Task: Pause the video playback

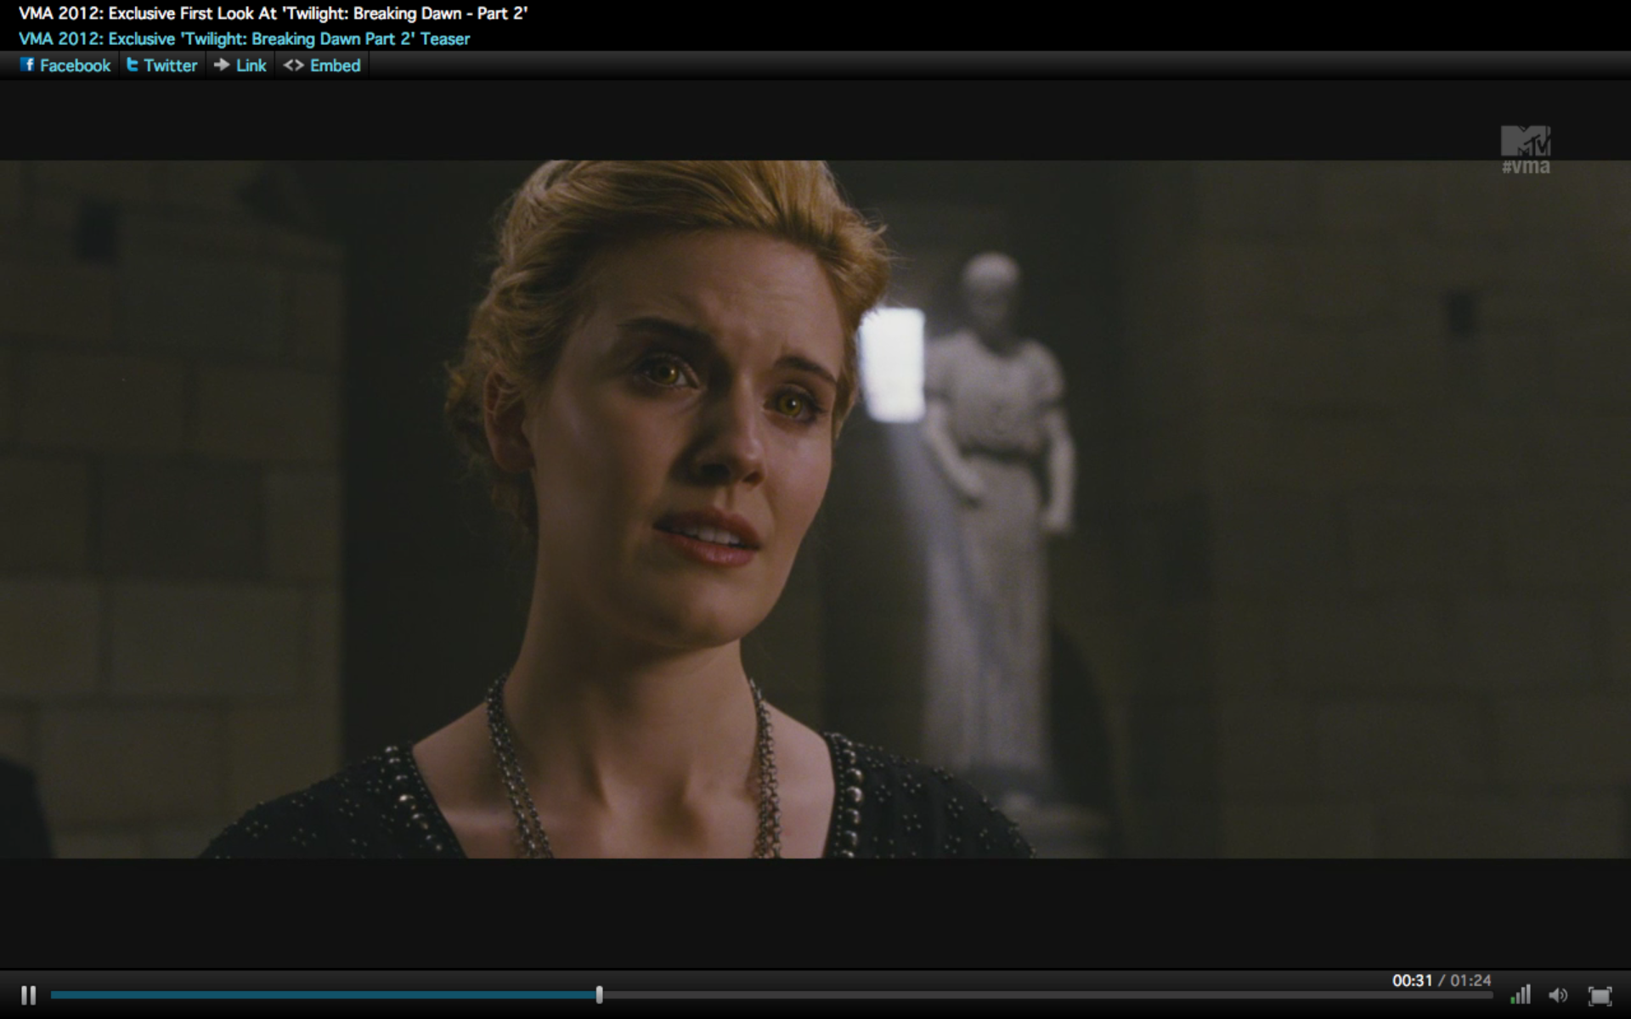Action: pos(28,994)
